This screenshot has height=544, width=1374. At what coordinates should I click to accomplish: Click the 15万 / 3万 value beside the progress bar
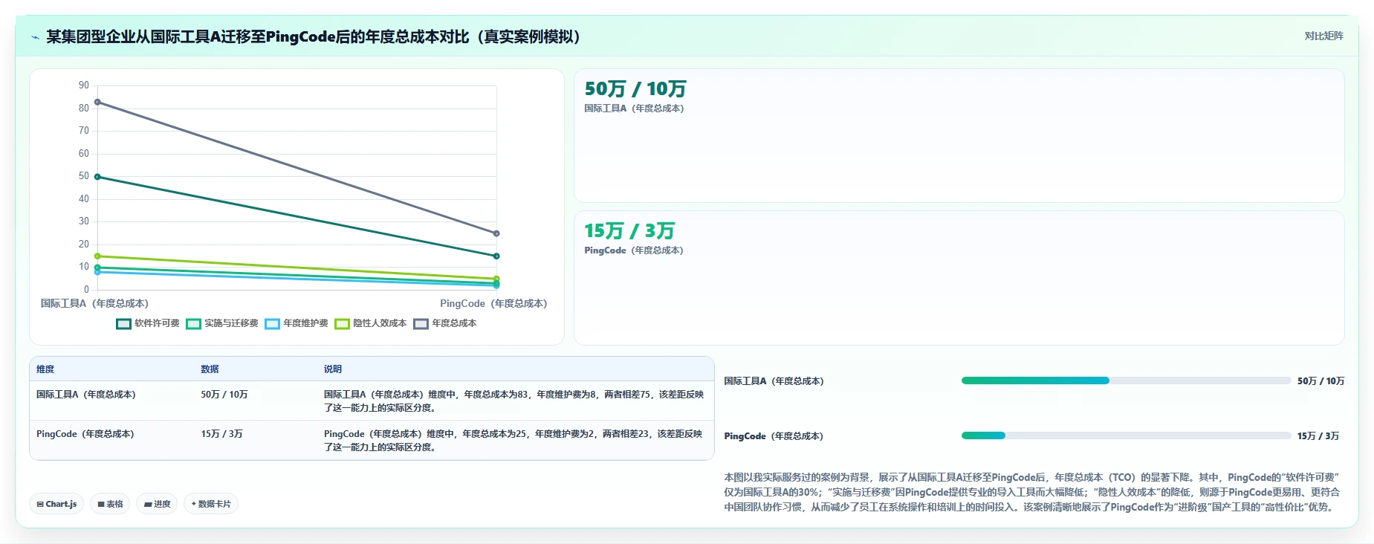[1318, 436]
